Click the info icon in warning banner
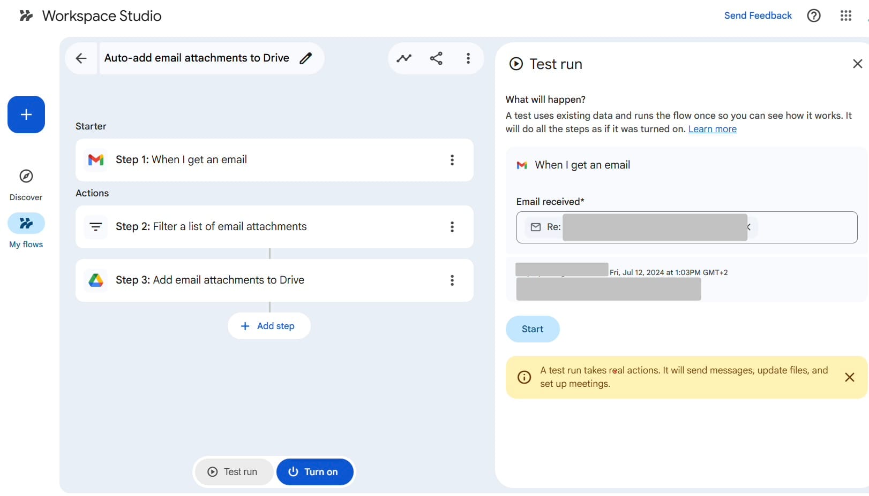The height and width of the screenshot is (496, 869). [x=525, y=377]
